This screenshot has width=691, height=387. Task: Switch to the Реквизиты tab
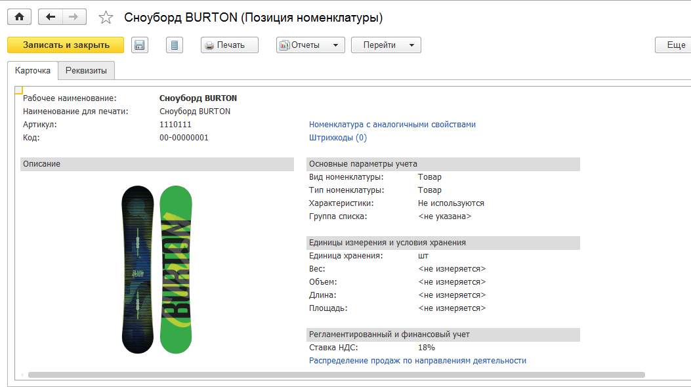(x=86, y=71)
